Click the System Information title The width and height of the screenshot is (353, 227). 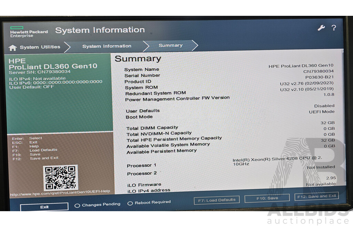coord(100,30)
